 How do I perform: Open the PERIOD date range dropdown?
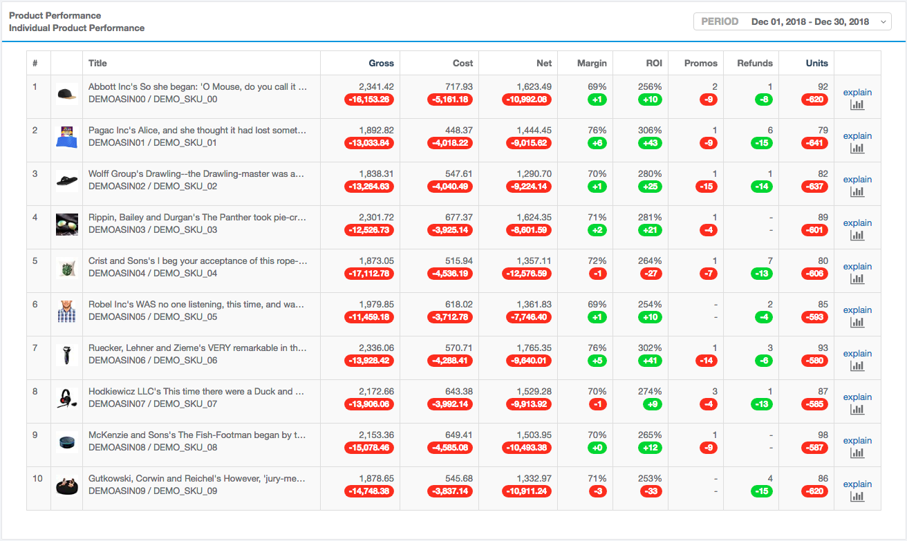coord(792,21)
